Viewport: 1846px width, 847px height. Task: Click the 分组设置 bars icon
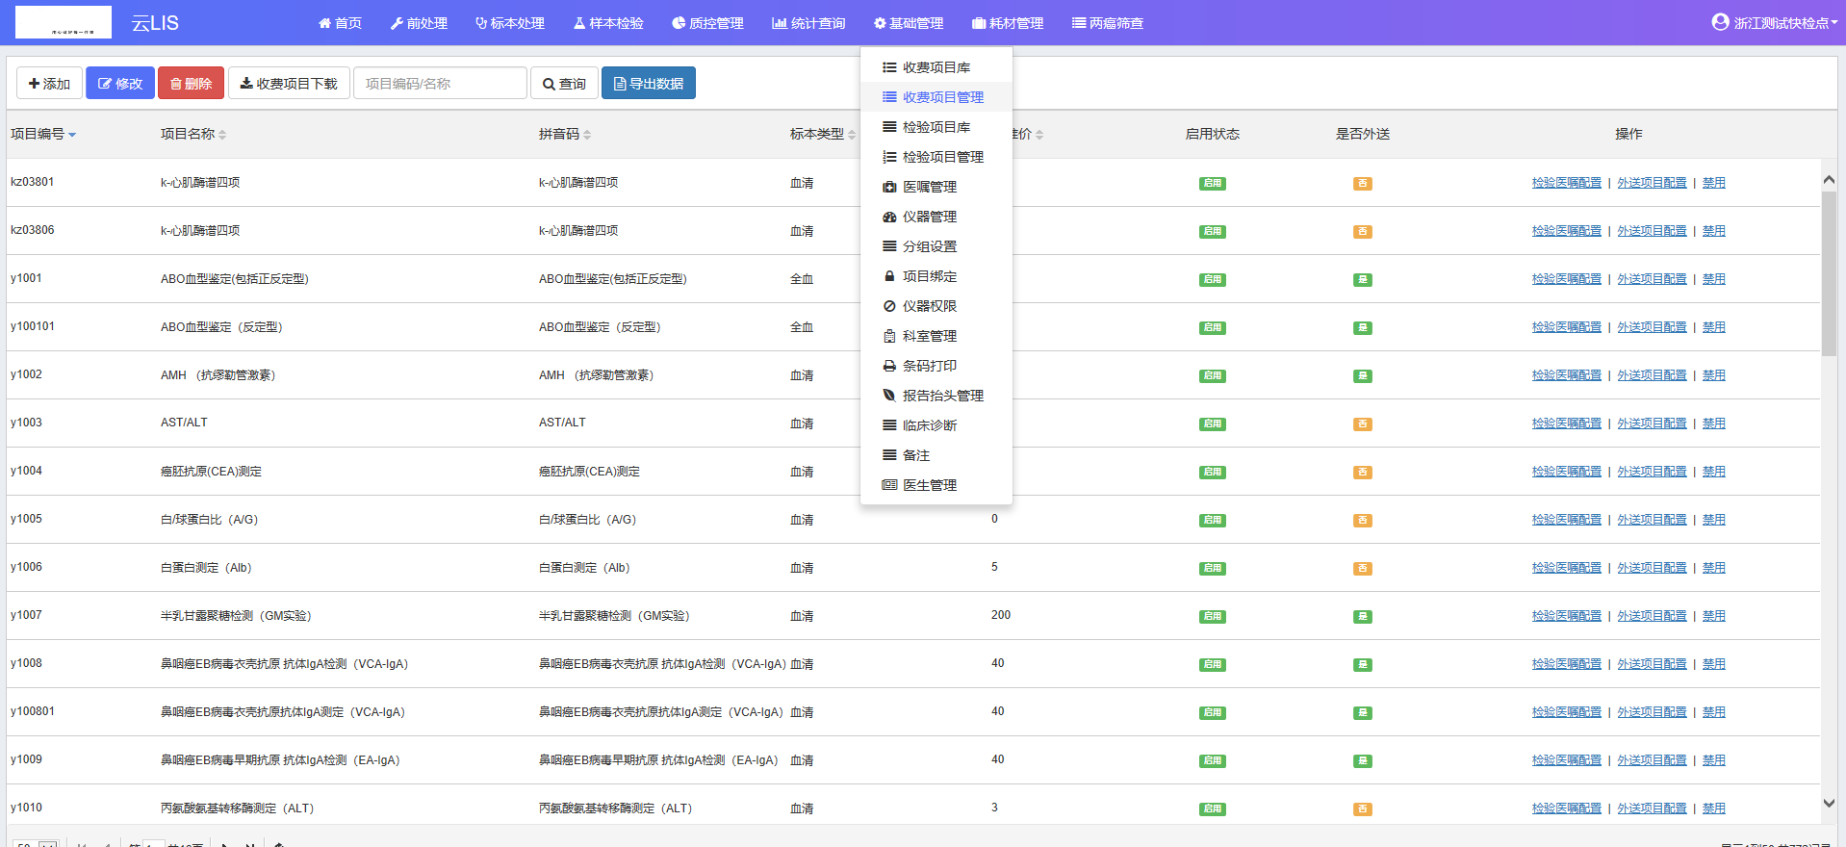point(889,246)
